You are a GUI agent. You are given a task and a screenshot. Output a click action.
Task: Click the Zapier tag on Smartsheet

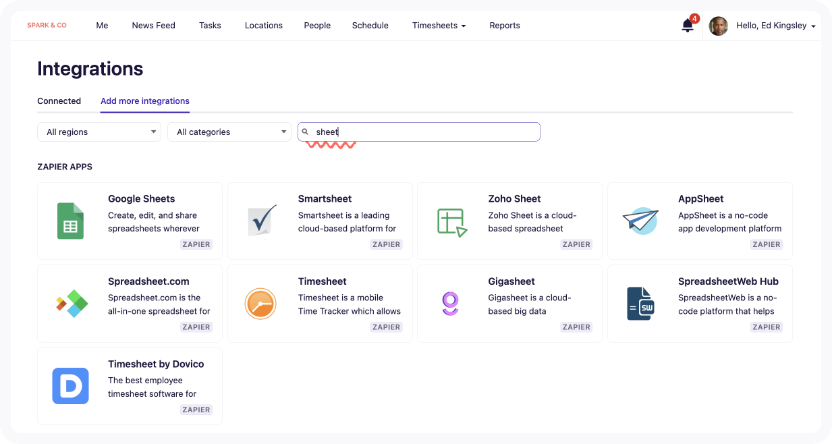(387, 244)
